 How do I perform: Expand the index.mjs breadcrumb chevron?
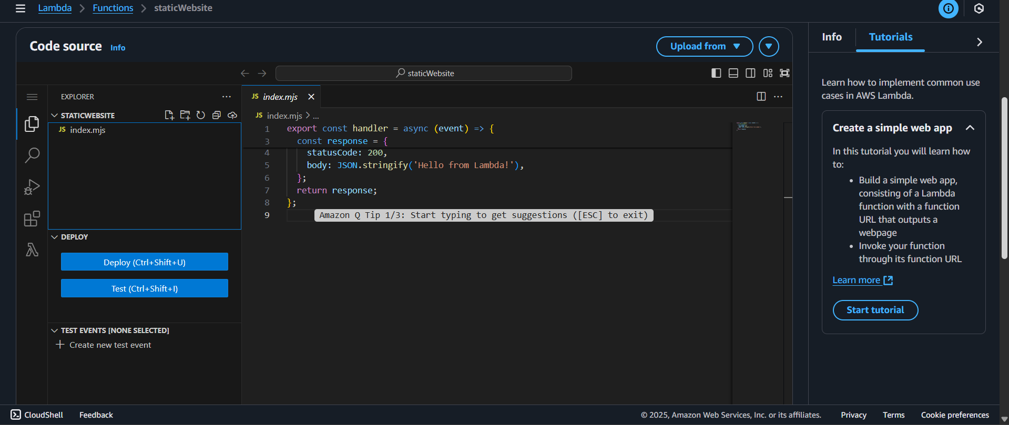coord(308,115)
